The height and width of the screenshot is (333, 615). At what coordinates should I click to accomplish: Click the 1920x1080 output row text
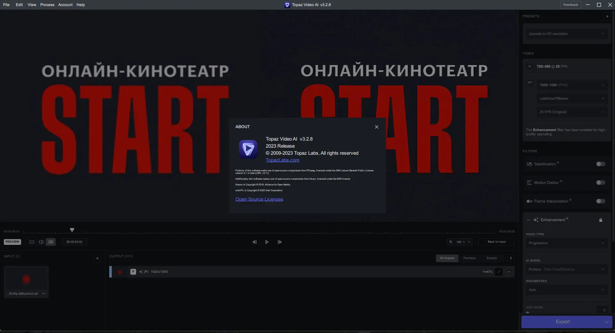click(x=159, y=272)
